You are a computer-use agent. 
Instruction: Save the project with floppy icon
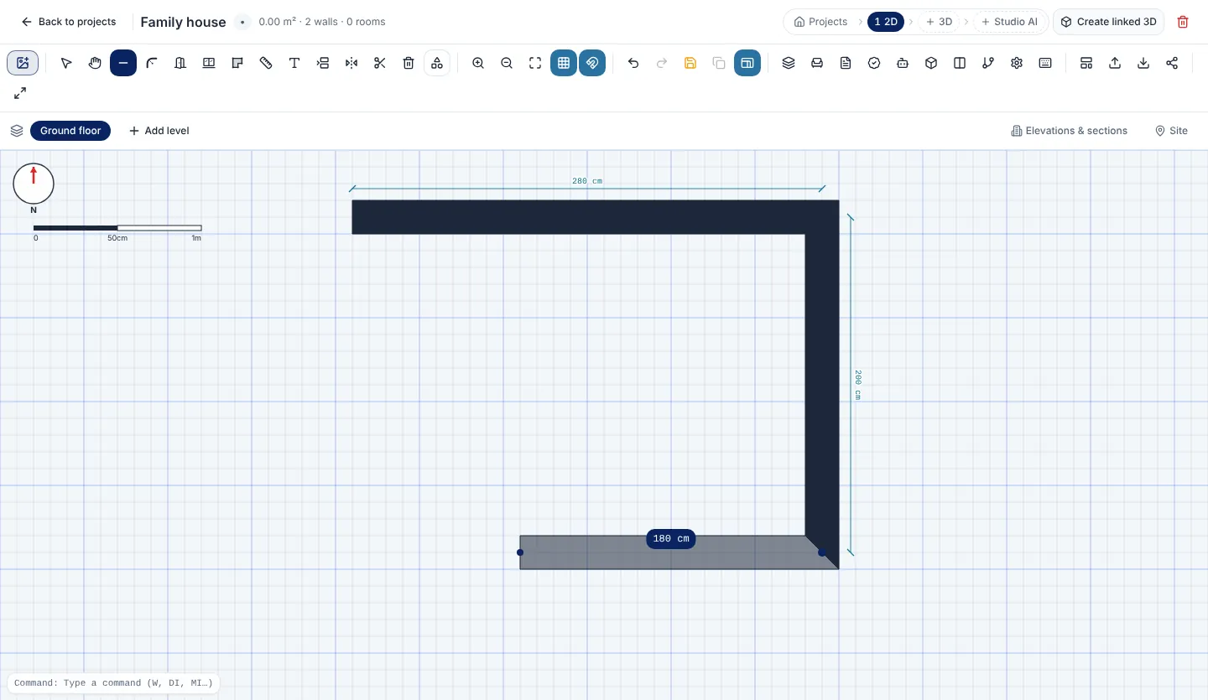[x=690, y=63]
